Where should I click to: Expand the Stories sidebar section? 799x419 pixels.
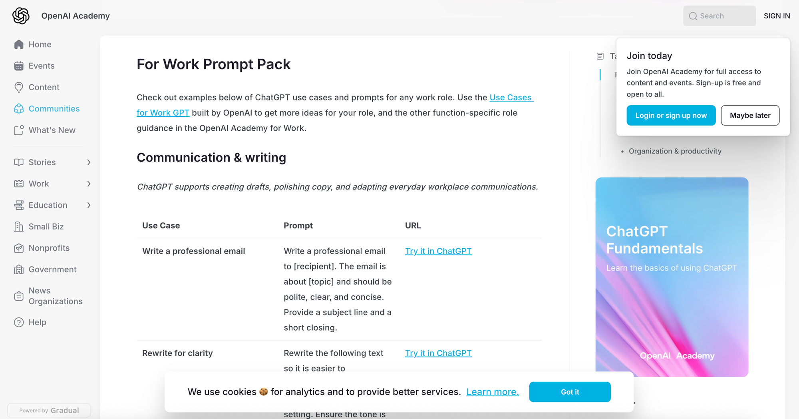[89, 162]
